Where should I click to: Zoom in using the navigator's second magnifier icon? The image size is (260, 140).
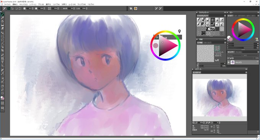pyautogui.click(x=197, y=123)
